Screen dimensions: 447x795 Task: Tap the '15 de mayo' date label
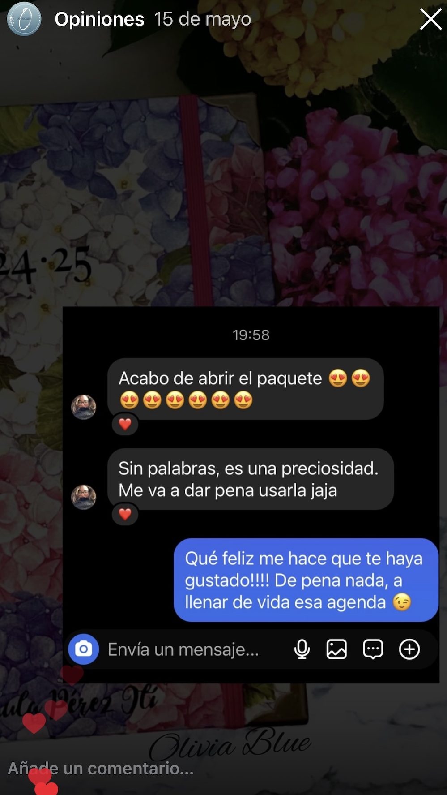point(202,19)
